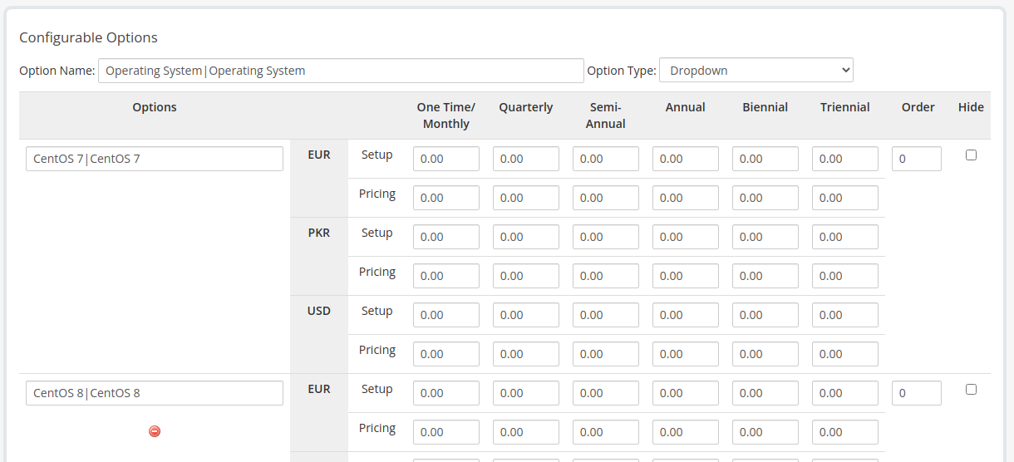Image resolution: width=1014 pixels, height=462 pixels.
Task: Click CentOS 7 EUR Setup Triennial field
Action: pos(845,159)
